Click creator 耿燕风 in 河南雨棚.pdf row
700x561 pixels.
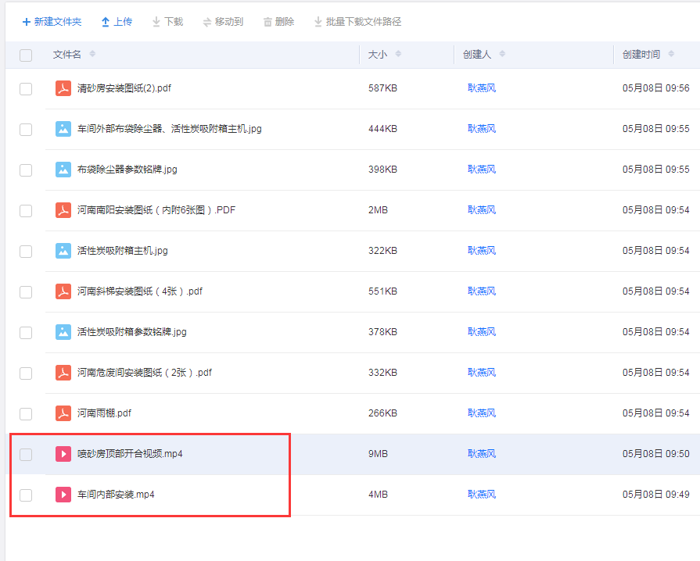tap(482, 413)
